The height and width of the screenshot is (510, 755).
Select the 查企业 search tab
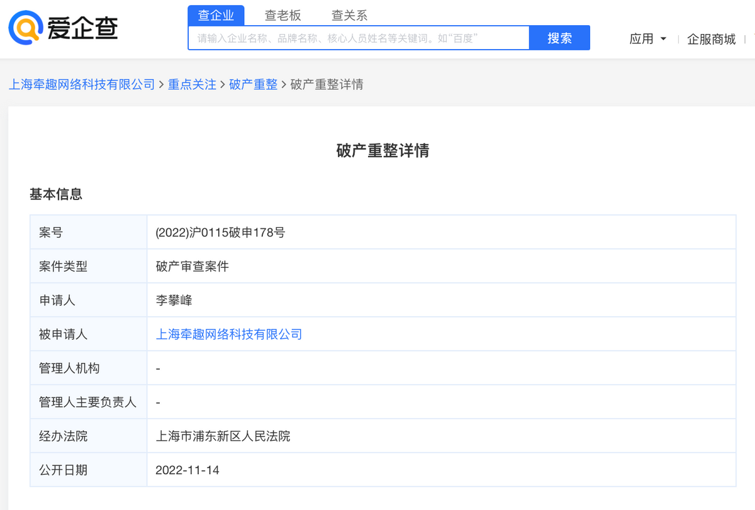coord(216,15)
